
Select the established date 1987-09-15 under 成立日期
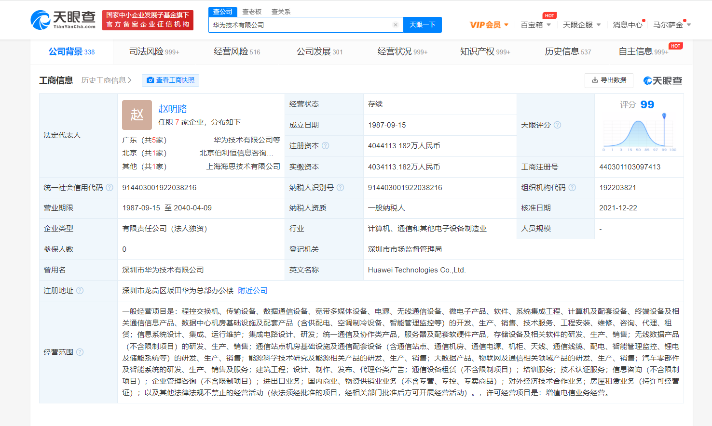pyautogui.click(x=387, y=125)
